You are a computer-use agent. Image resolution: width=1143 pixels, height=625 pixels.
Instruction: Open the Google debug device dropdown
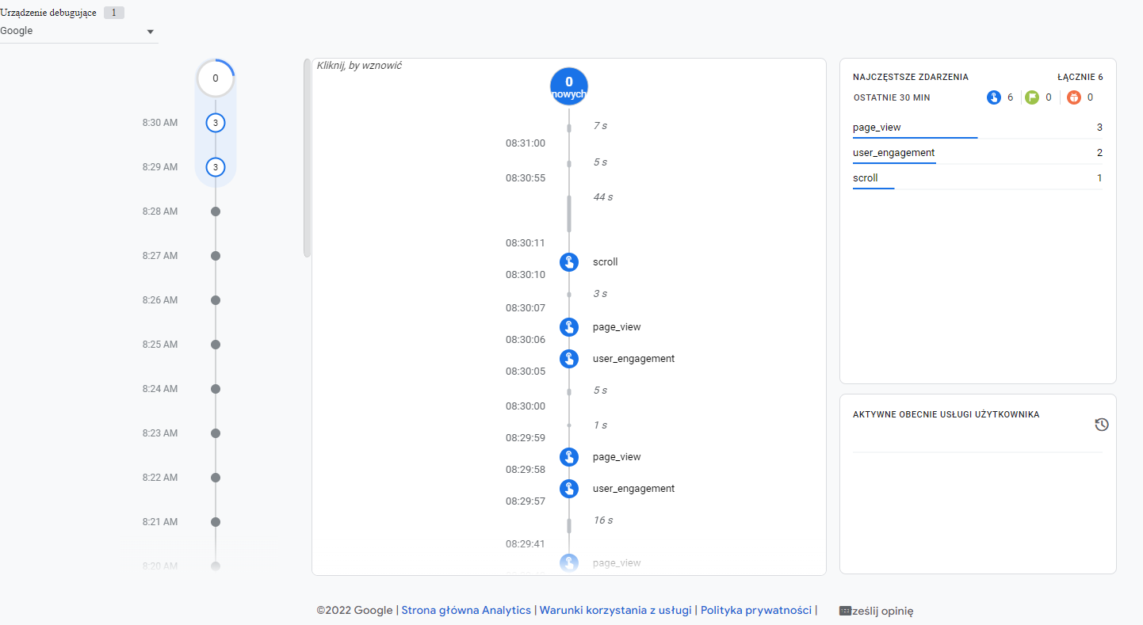click(x=79, y=32)
